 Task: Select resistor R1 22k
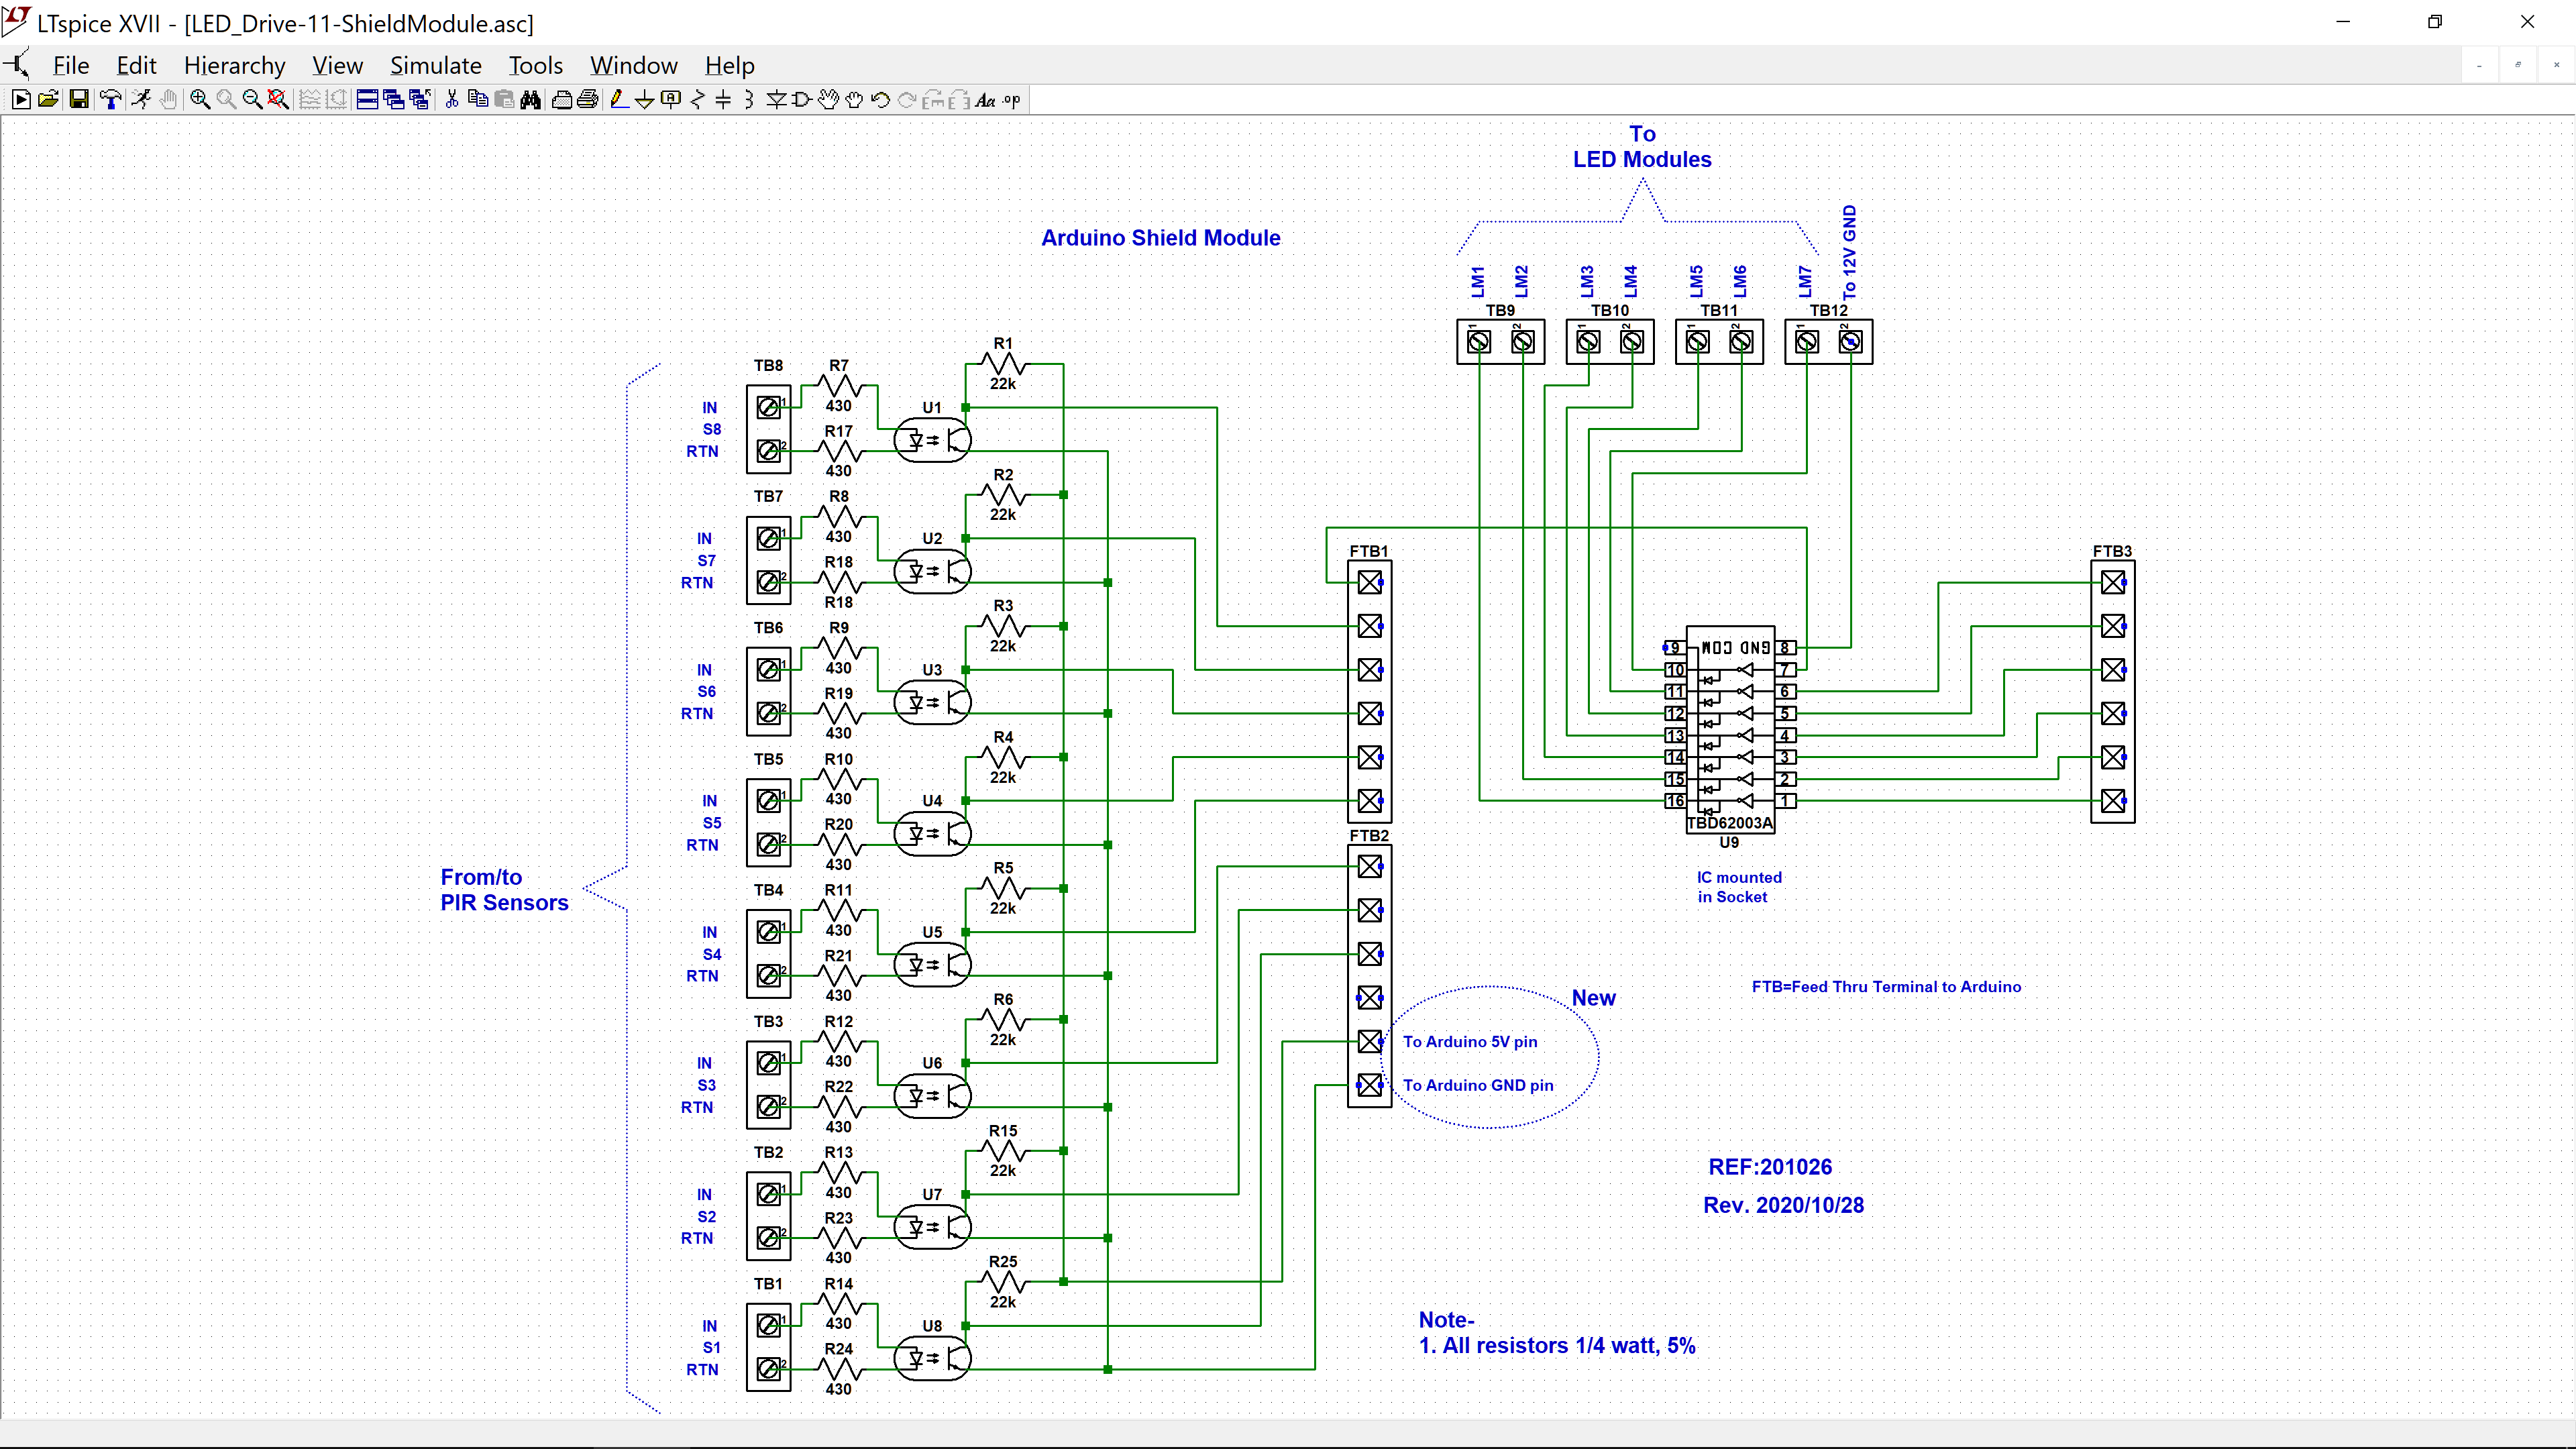(1003, 364)
